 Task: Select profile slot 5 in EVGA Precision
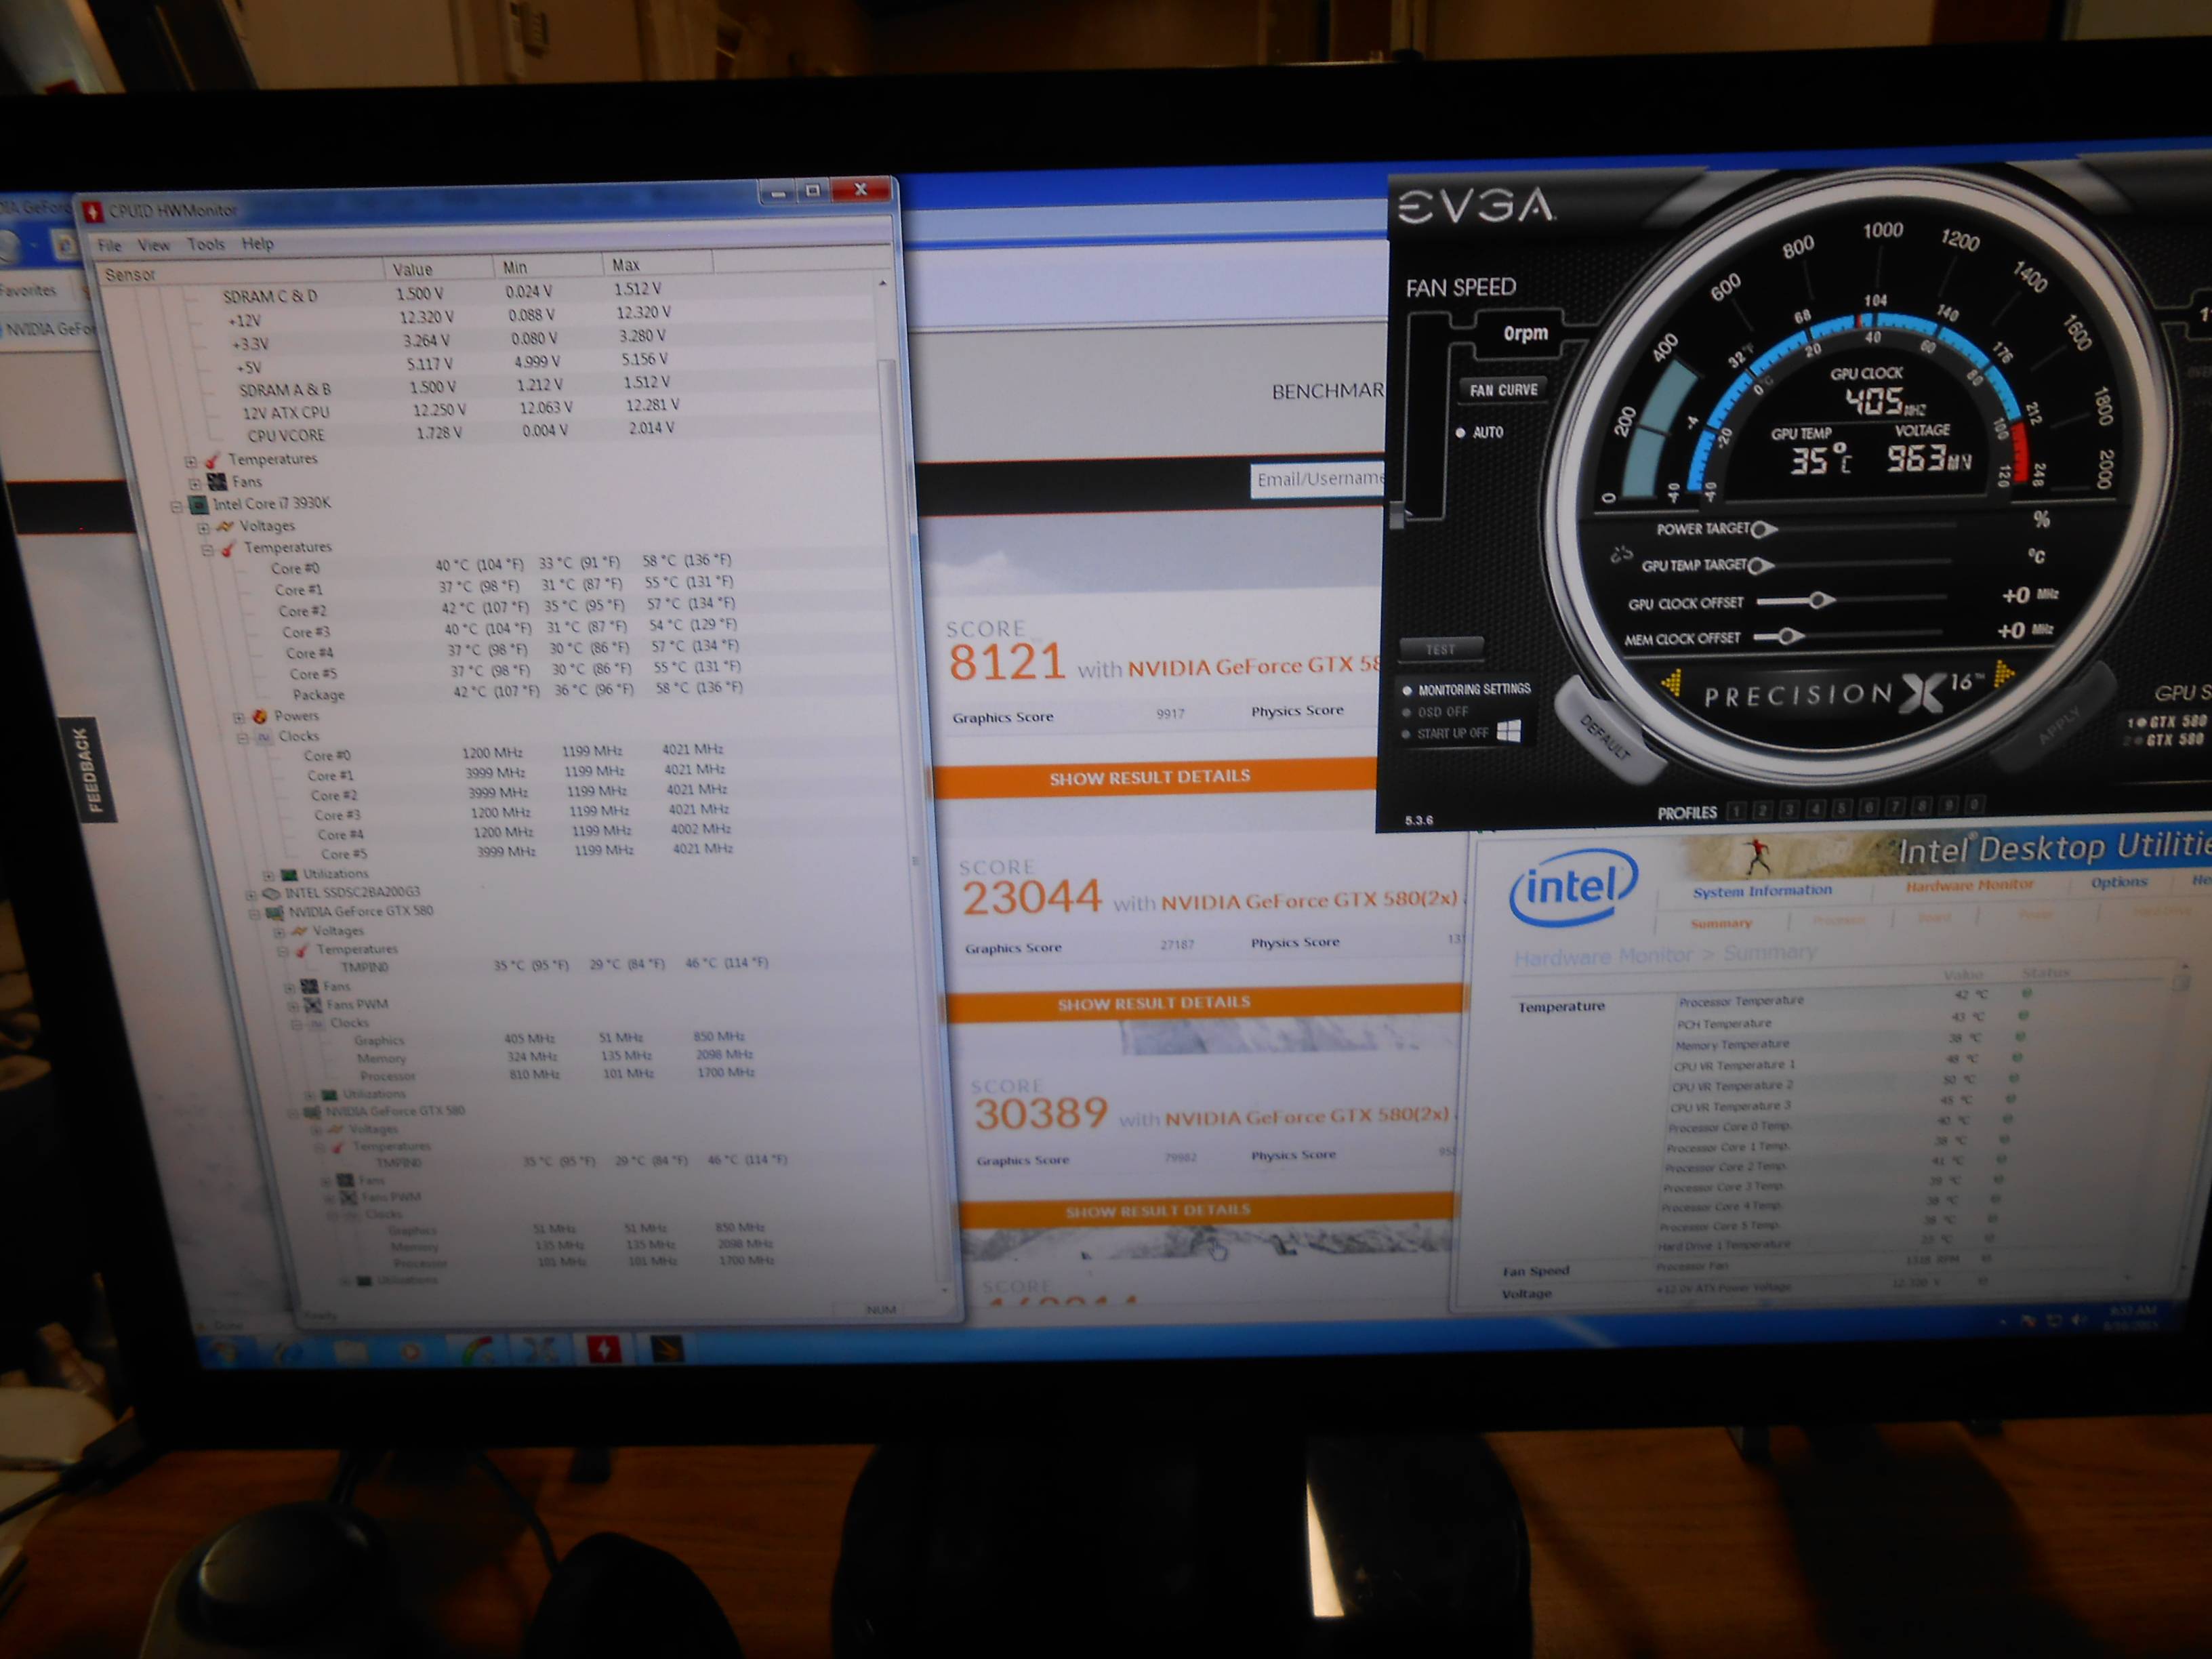pyautogui.click(x=1843, y=808)
